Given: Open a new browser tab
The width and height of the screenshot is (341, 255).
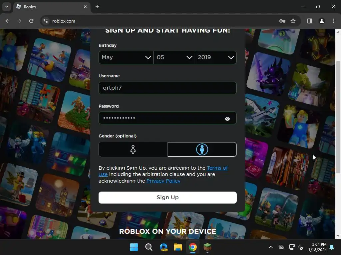Looking at the screenshot, I should click(97, 7).
